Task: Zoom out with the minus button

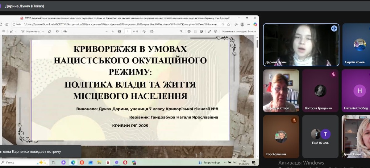Action: click(106, 31)
